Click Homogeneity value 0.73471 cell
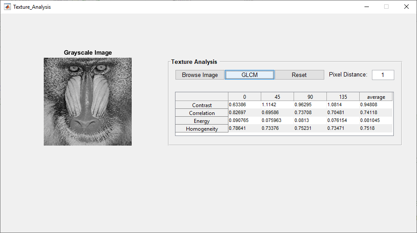417x233 pixels. (x=343, y=129)
